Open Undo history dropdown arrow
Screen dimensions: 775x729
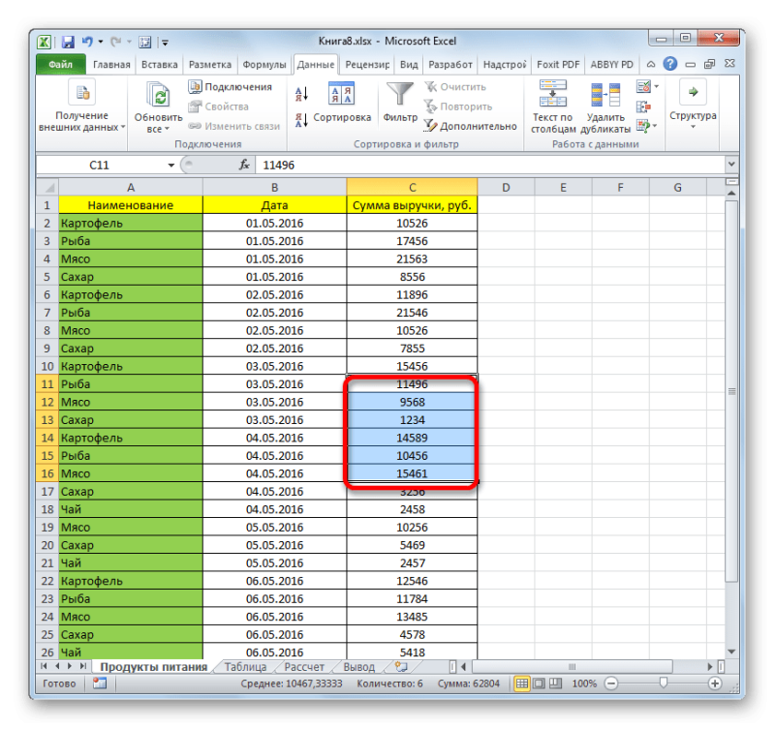click(101, 42)
